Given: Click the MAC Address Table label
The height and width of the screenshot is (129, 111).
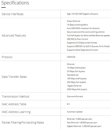Looking at the screenshot, I should tap(14, 104).
